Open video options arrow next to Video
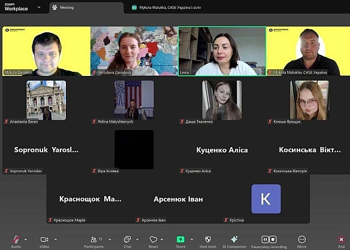The image size is (350, 250). coord(55,239)
